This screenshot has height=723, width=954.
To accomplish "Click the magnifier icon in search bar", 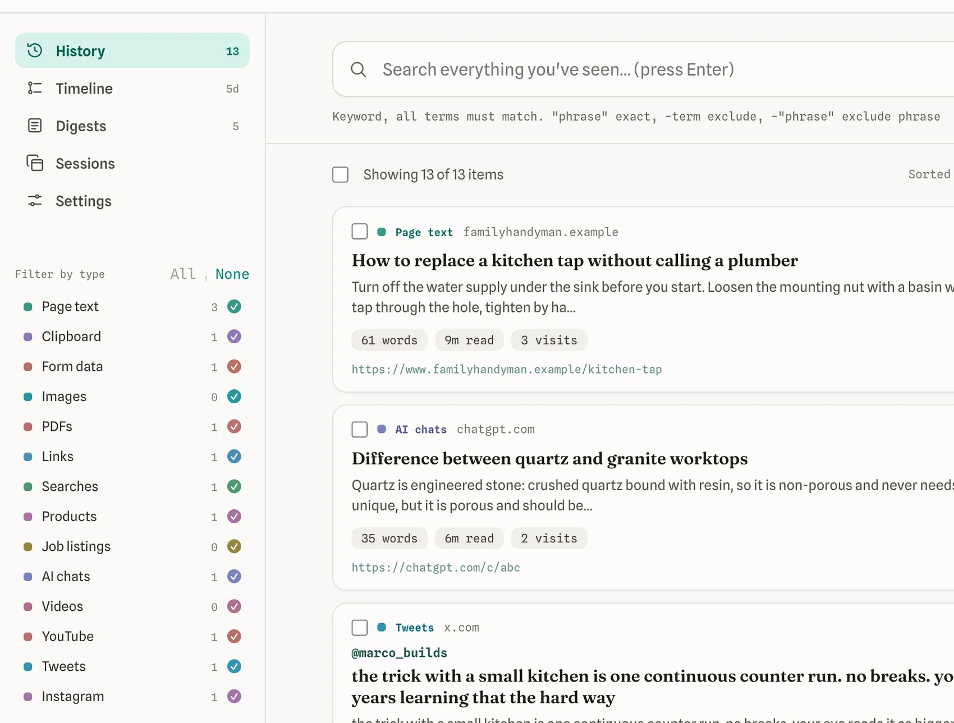I will click(358, 70).
